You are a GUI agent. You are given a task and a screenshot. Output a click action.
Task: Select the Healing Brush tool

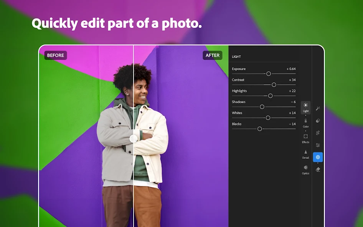(x=318, y=109)
